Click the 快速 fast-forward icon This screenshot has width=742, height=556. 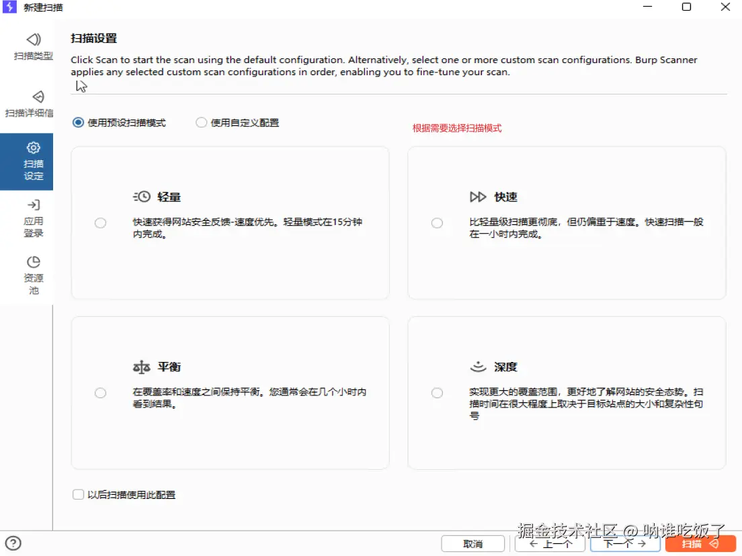[x=477, y=197]
